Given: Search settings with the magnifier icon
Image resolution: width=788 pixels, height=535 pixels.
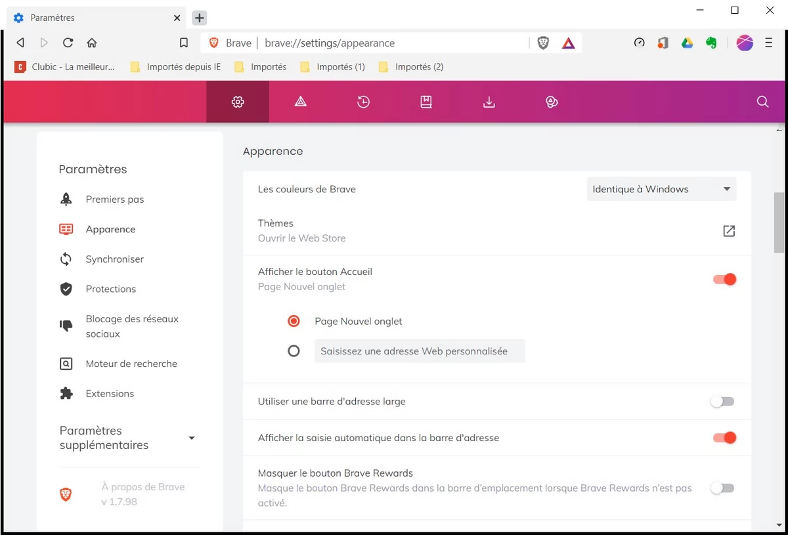Looking at the screenshot, I should (762, 102).
